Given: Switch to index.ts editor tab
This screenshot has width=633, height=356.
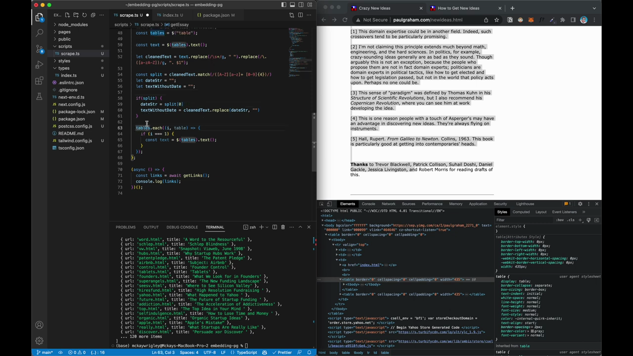Looking at the screenshot, I should [x=170, y=15].
